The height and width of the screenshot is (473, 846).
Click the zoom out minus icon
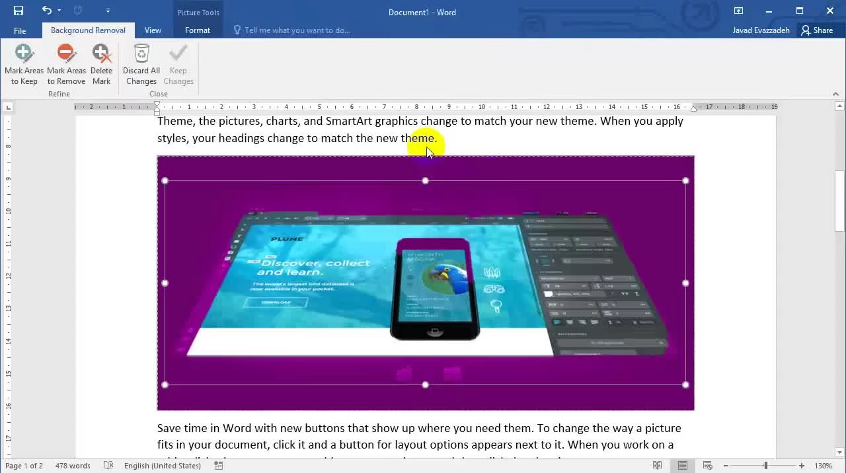[725, 466]
